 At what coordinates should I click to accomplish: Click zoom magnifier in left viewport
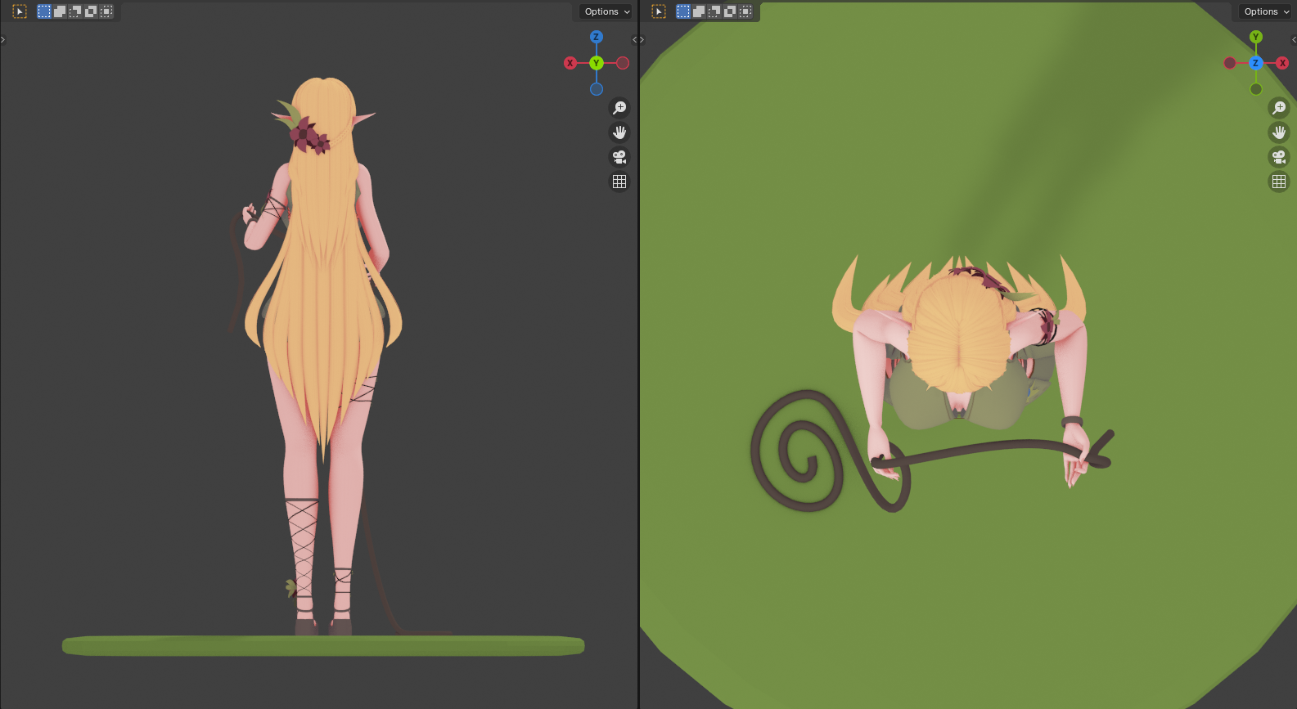coord(619,108)
